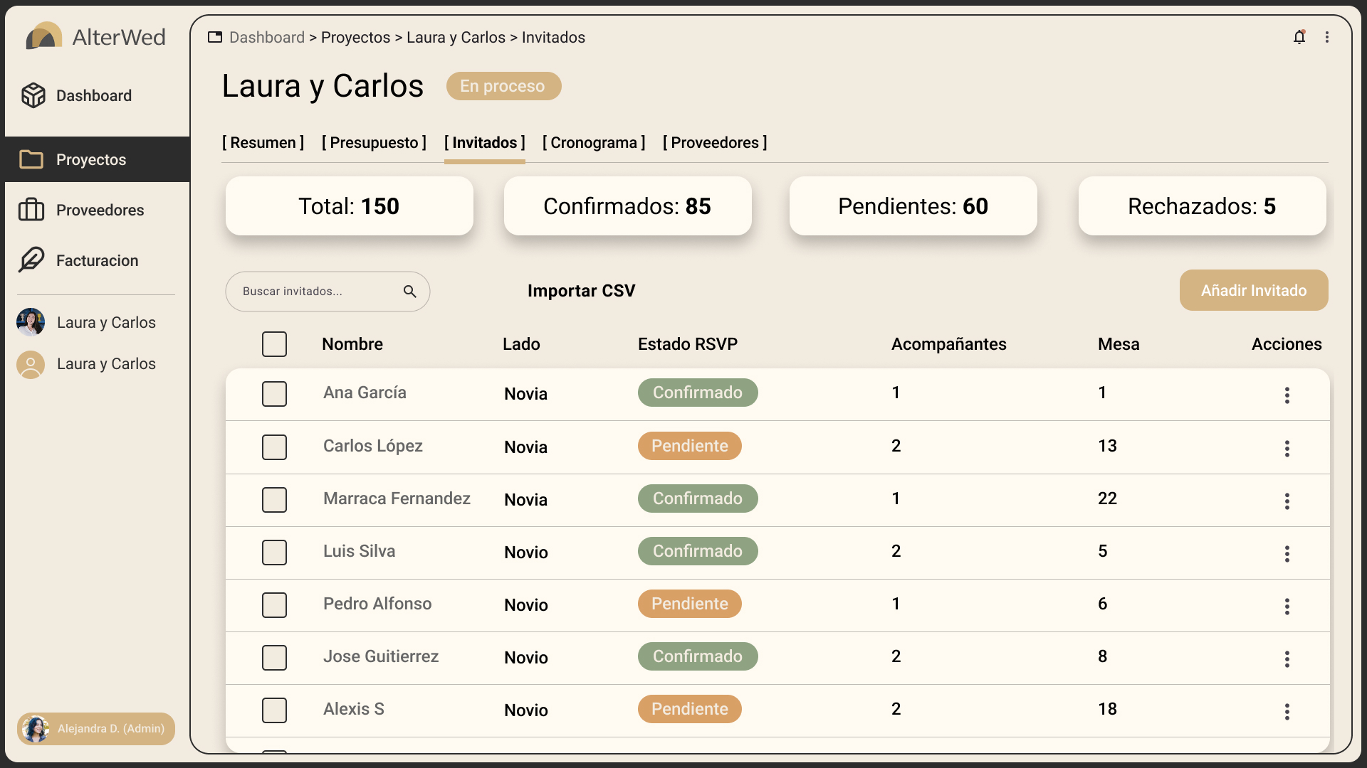Click the Proveedores suitcase icon in sidebar
The image size is (1367, 768).
coord(31,210)
